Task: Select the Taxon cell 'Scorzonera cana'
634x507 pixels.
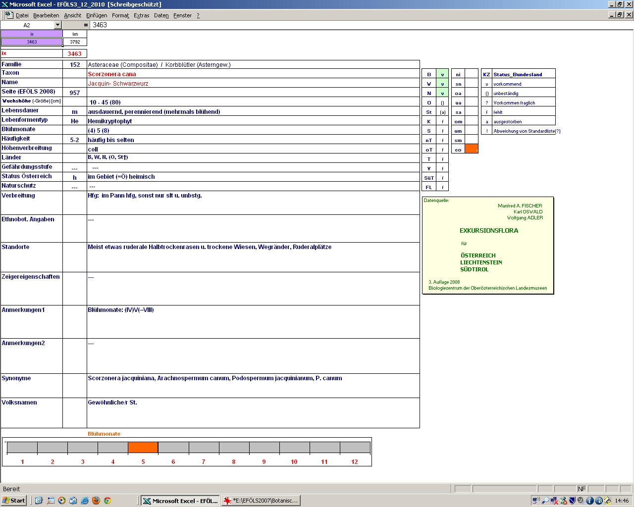Action: 253,74
